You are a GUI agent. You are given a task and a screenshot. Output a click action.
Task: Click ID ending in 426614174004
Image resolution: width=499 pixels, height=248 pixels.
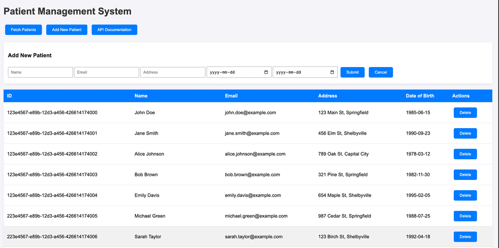(52, 195)
